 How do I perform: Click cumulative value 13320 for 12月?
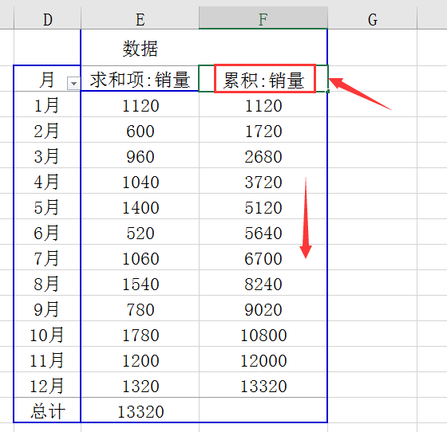pos(263,385)
